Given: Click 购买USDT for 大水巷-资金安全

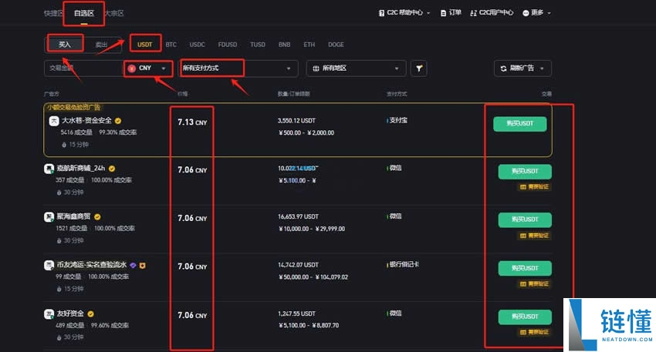Looking at the screenshot, I should pos(519,123).
